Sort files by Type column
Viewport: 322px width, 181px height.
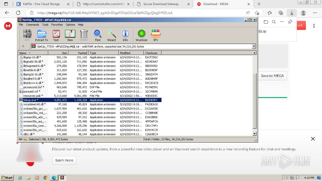103,53
